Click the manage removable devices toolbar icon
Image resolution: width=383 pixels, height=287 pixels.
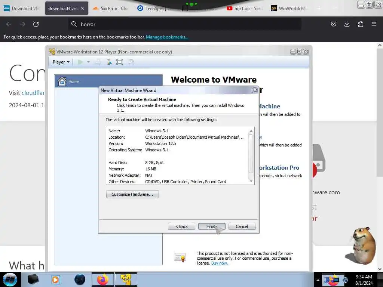tap(109, 62)
